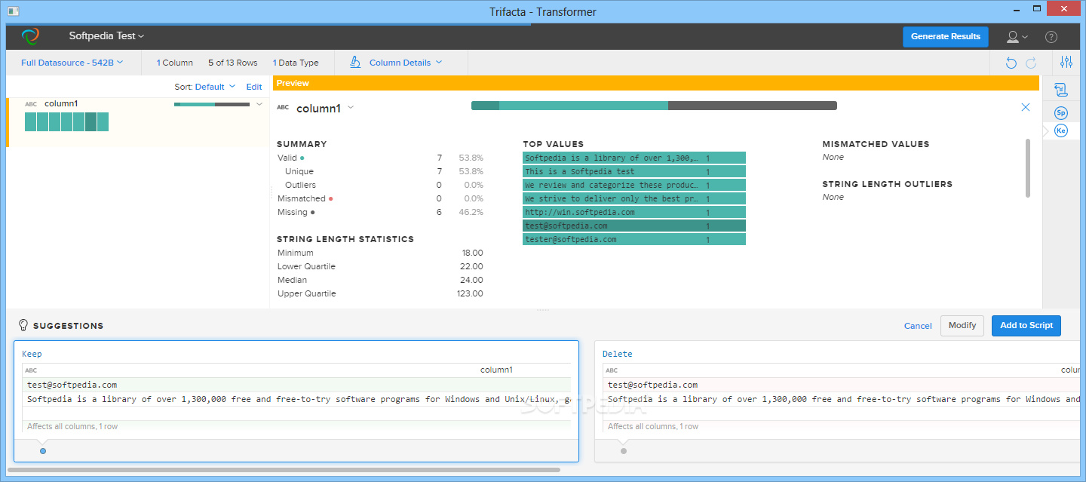
Task: Open the Softpedia Test dataset dropdown
Action: [106, 35]
